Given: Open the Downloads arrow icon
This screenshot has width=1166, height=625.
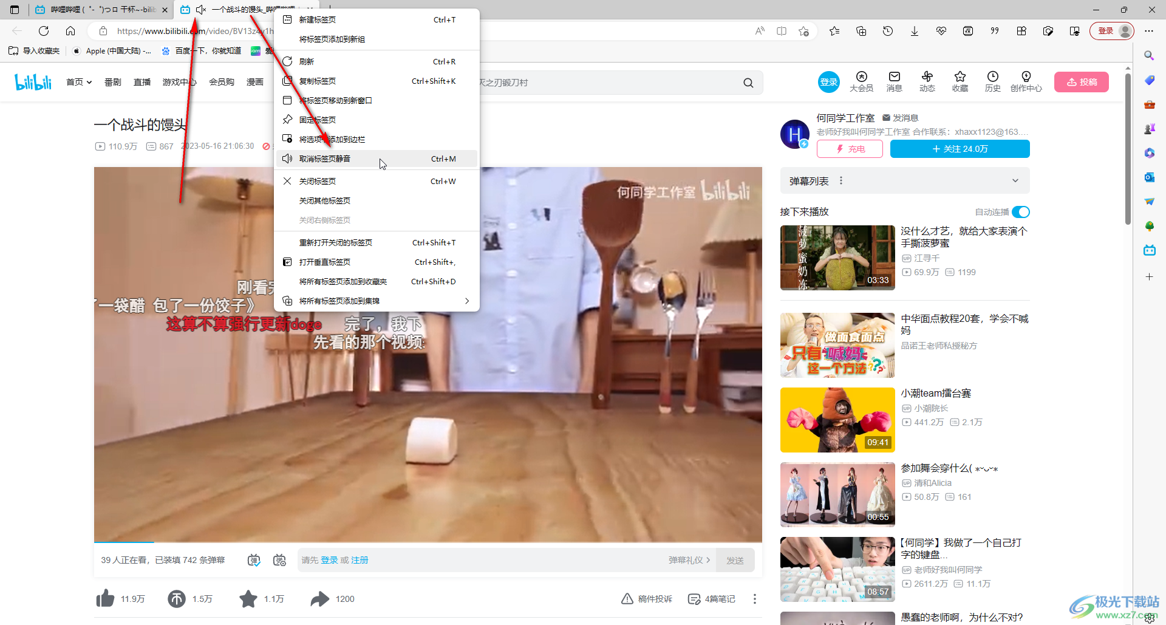Looking at the screenshot, I should click(915, 31).
